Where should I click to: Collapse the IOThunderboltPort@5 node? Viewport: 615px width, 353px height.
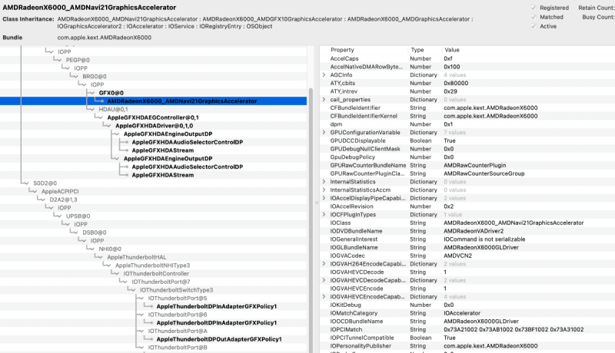pyautogui.click(x=141, y=299)
